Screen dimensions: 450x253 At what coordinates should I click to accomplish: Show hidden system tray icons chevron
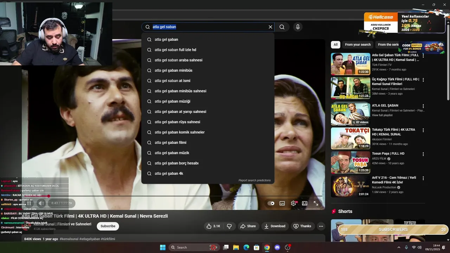(x=399, y=247)
